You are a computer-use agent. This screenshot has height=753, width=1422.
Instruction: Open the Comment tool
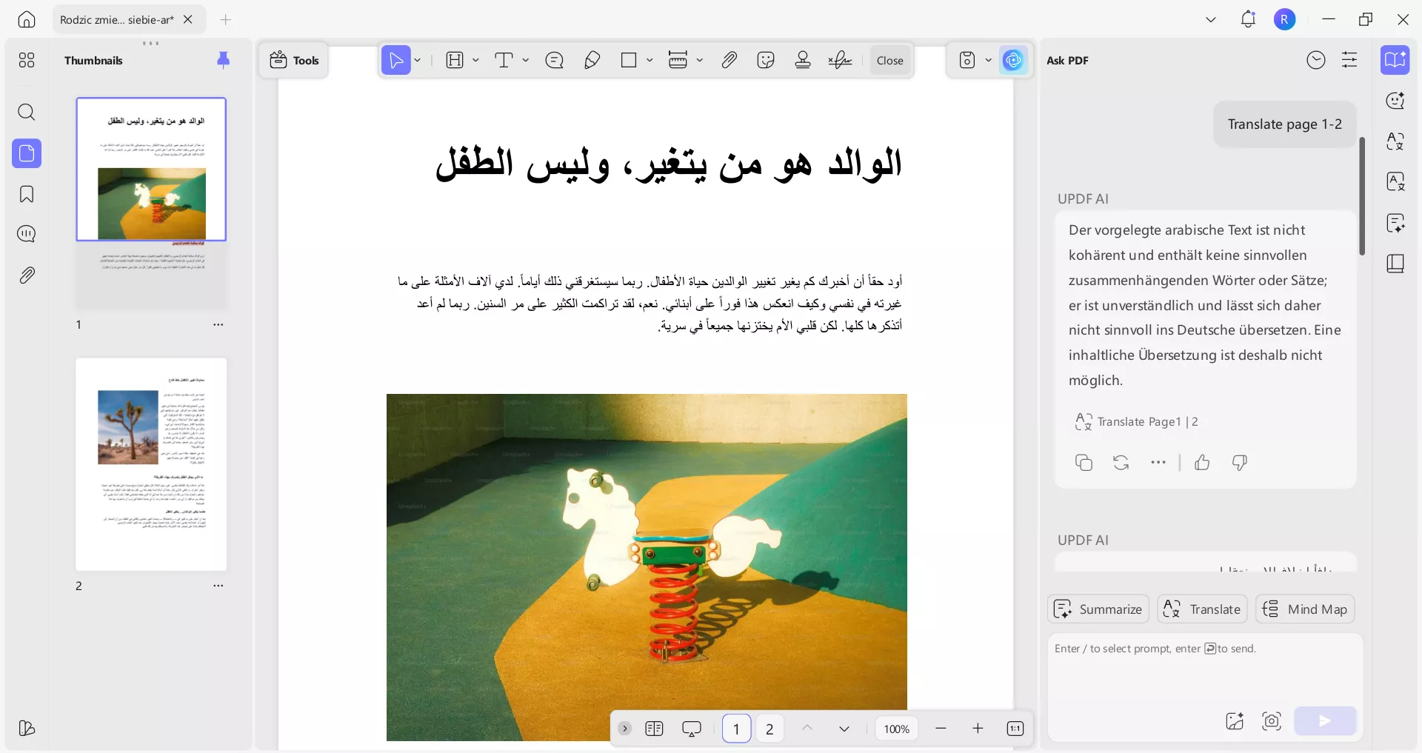point(554,60)
